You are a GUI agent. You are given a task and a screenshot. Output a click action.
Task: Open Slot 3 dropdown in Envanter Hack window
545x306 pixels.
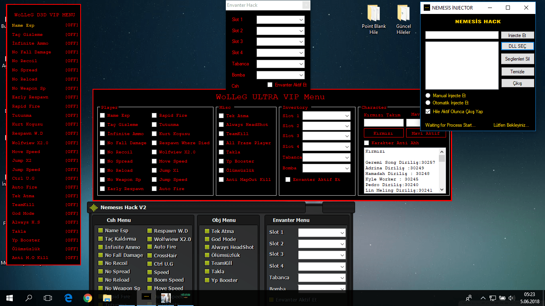pyautogui.click(x=280, y=41)
